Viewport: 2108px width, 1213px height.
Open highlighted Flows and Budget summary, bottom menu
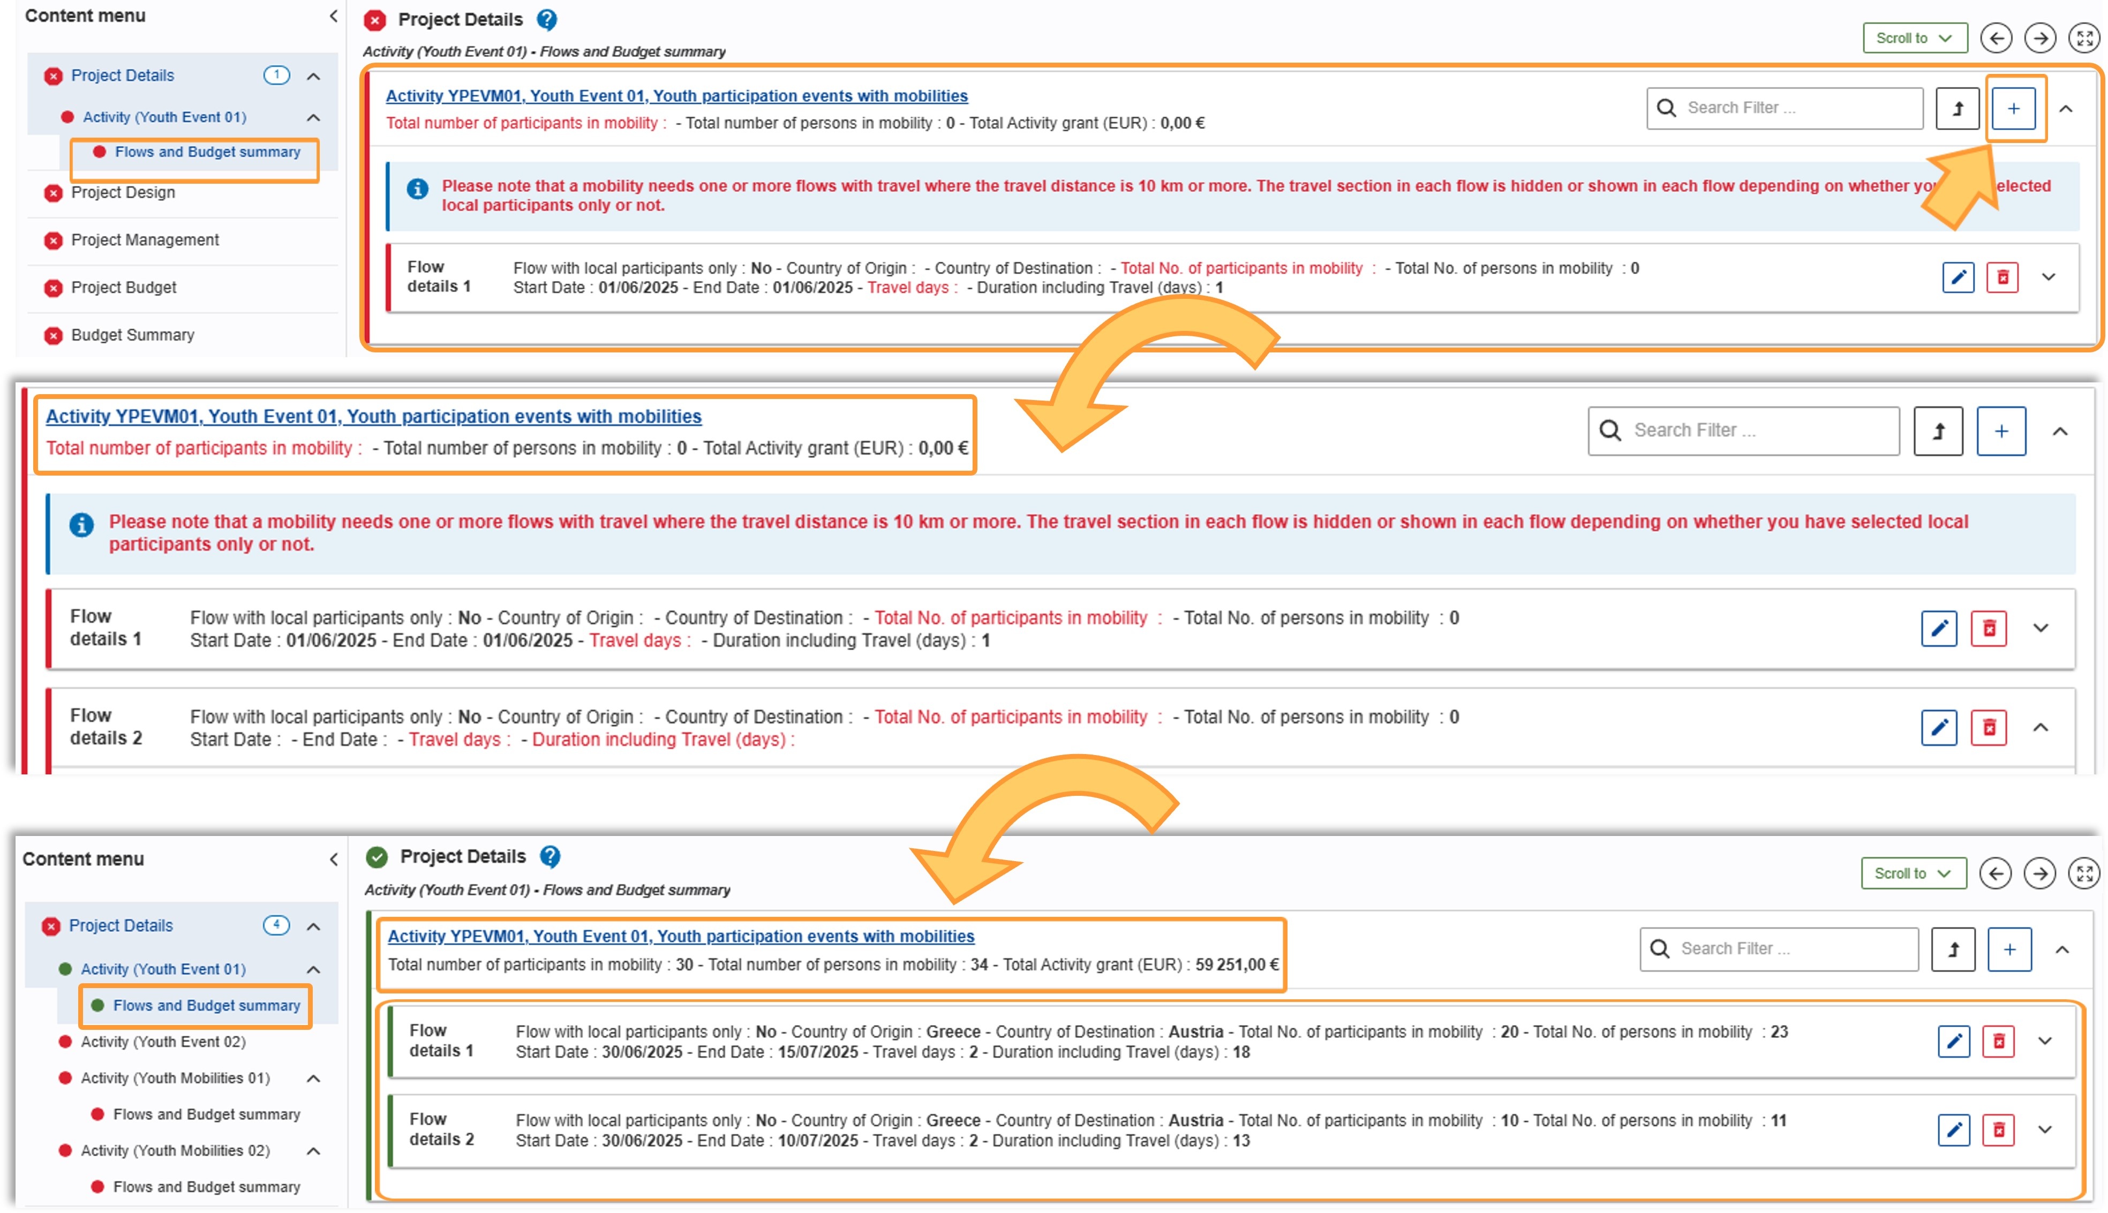tap(206, 1006)
